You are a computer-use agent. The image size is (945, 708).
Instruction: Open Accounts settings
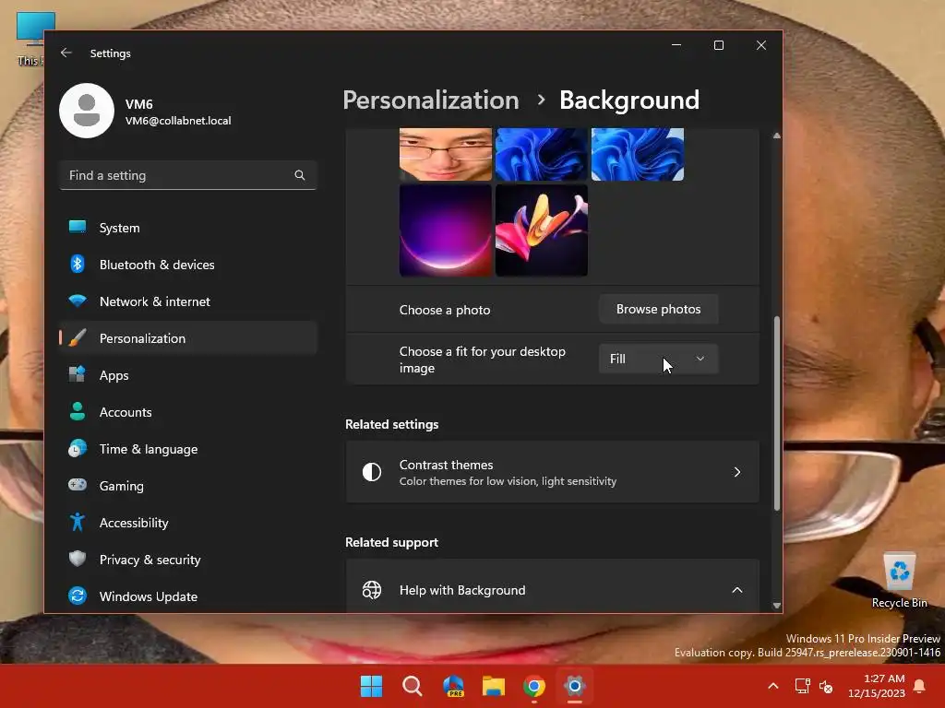[x=188, y=412]
